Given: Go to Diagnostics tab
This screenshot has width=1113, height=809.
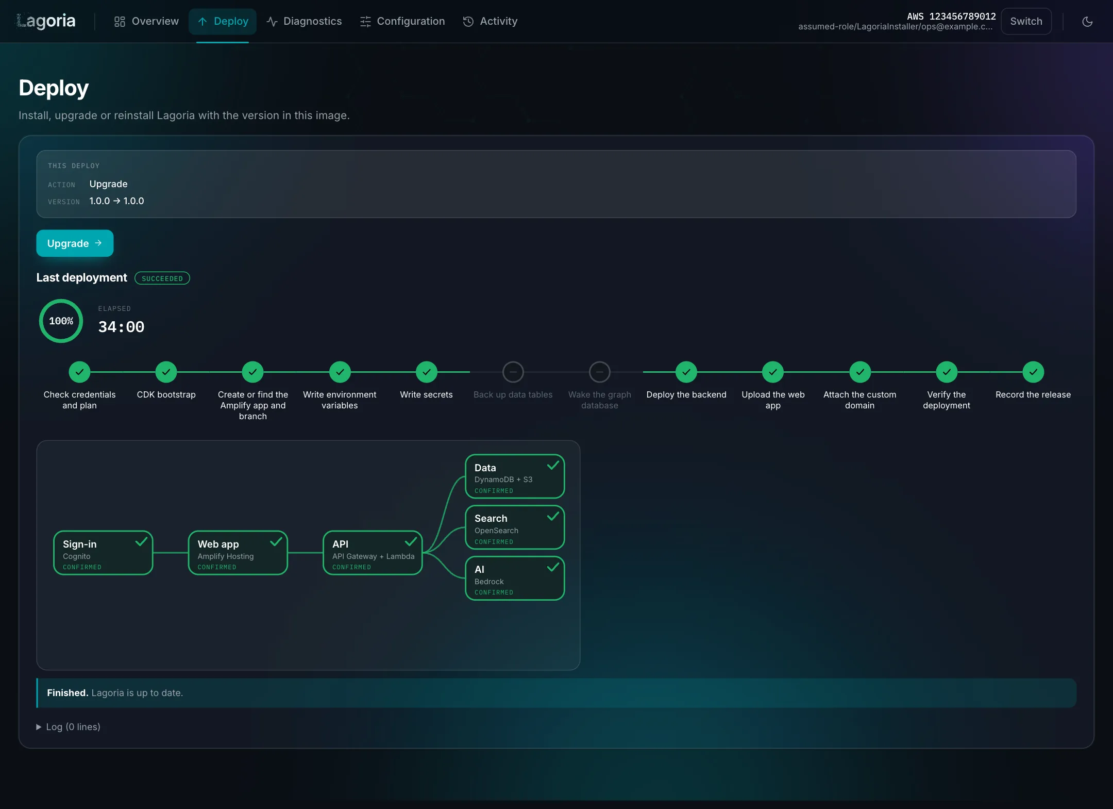Looking at the screenshot, I should coord(304,21).
